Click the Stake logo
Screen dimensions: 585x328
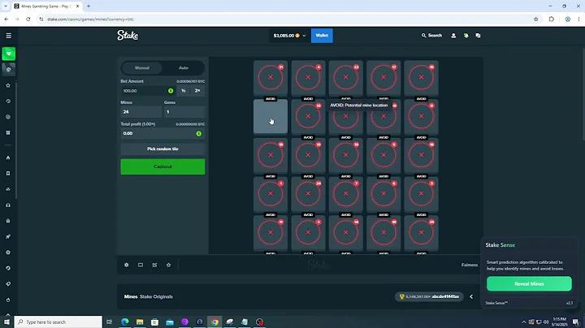[128, 35]
